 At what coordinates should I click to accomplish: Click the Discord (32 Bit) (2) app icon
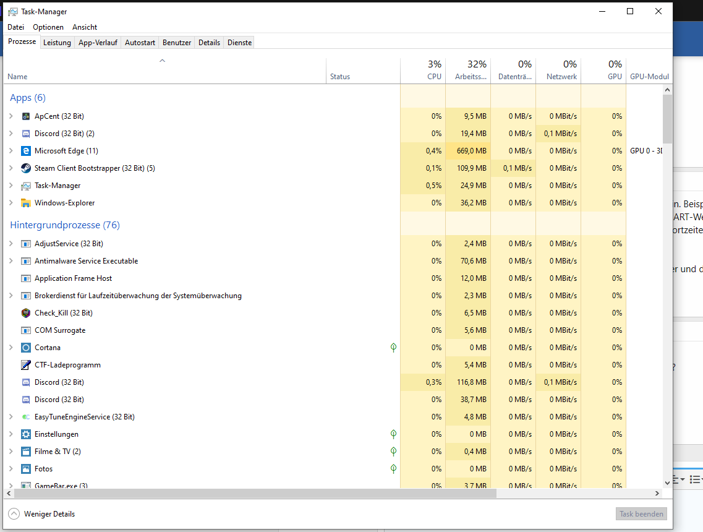[26, 134]
